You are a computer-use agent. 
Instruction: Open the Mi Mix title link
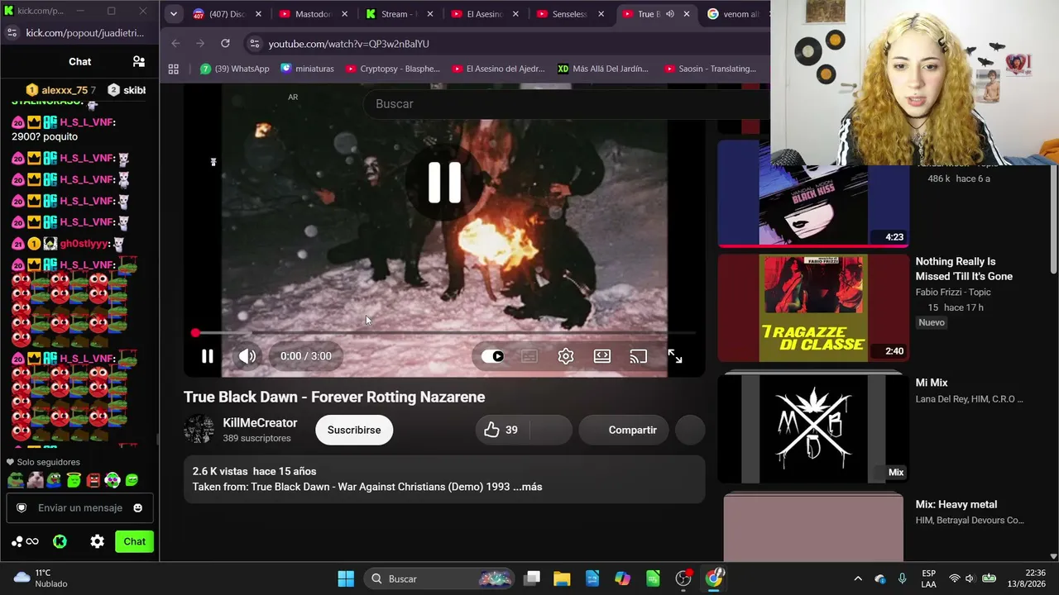(932, 383)
